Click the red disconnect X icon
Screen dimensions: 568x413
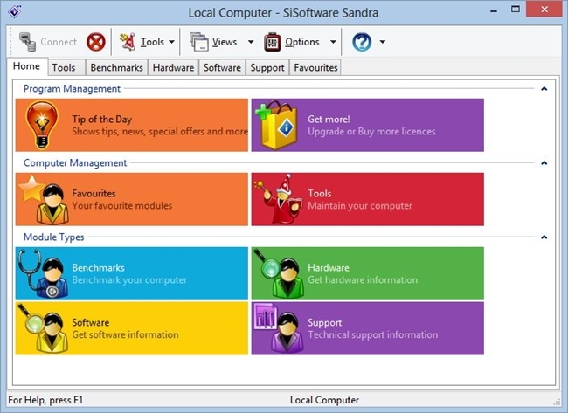click(x=96, y=42)
